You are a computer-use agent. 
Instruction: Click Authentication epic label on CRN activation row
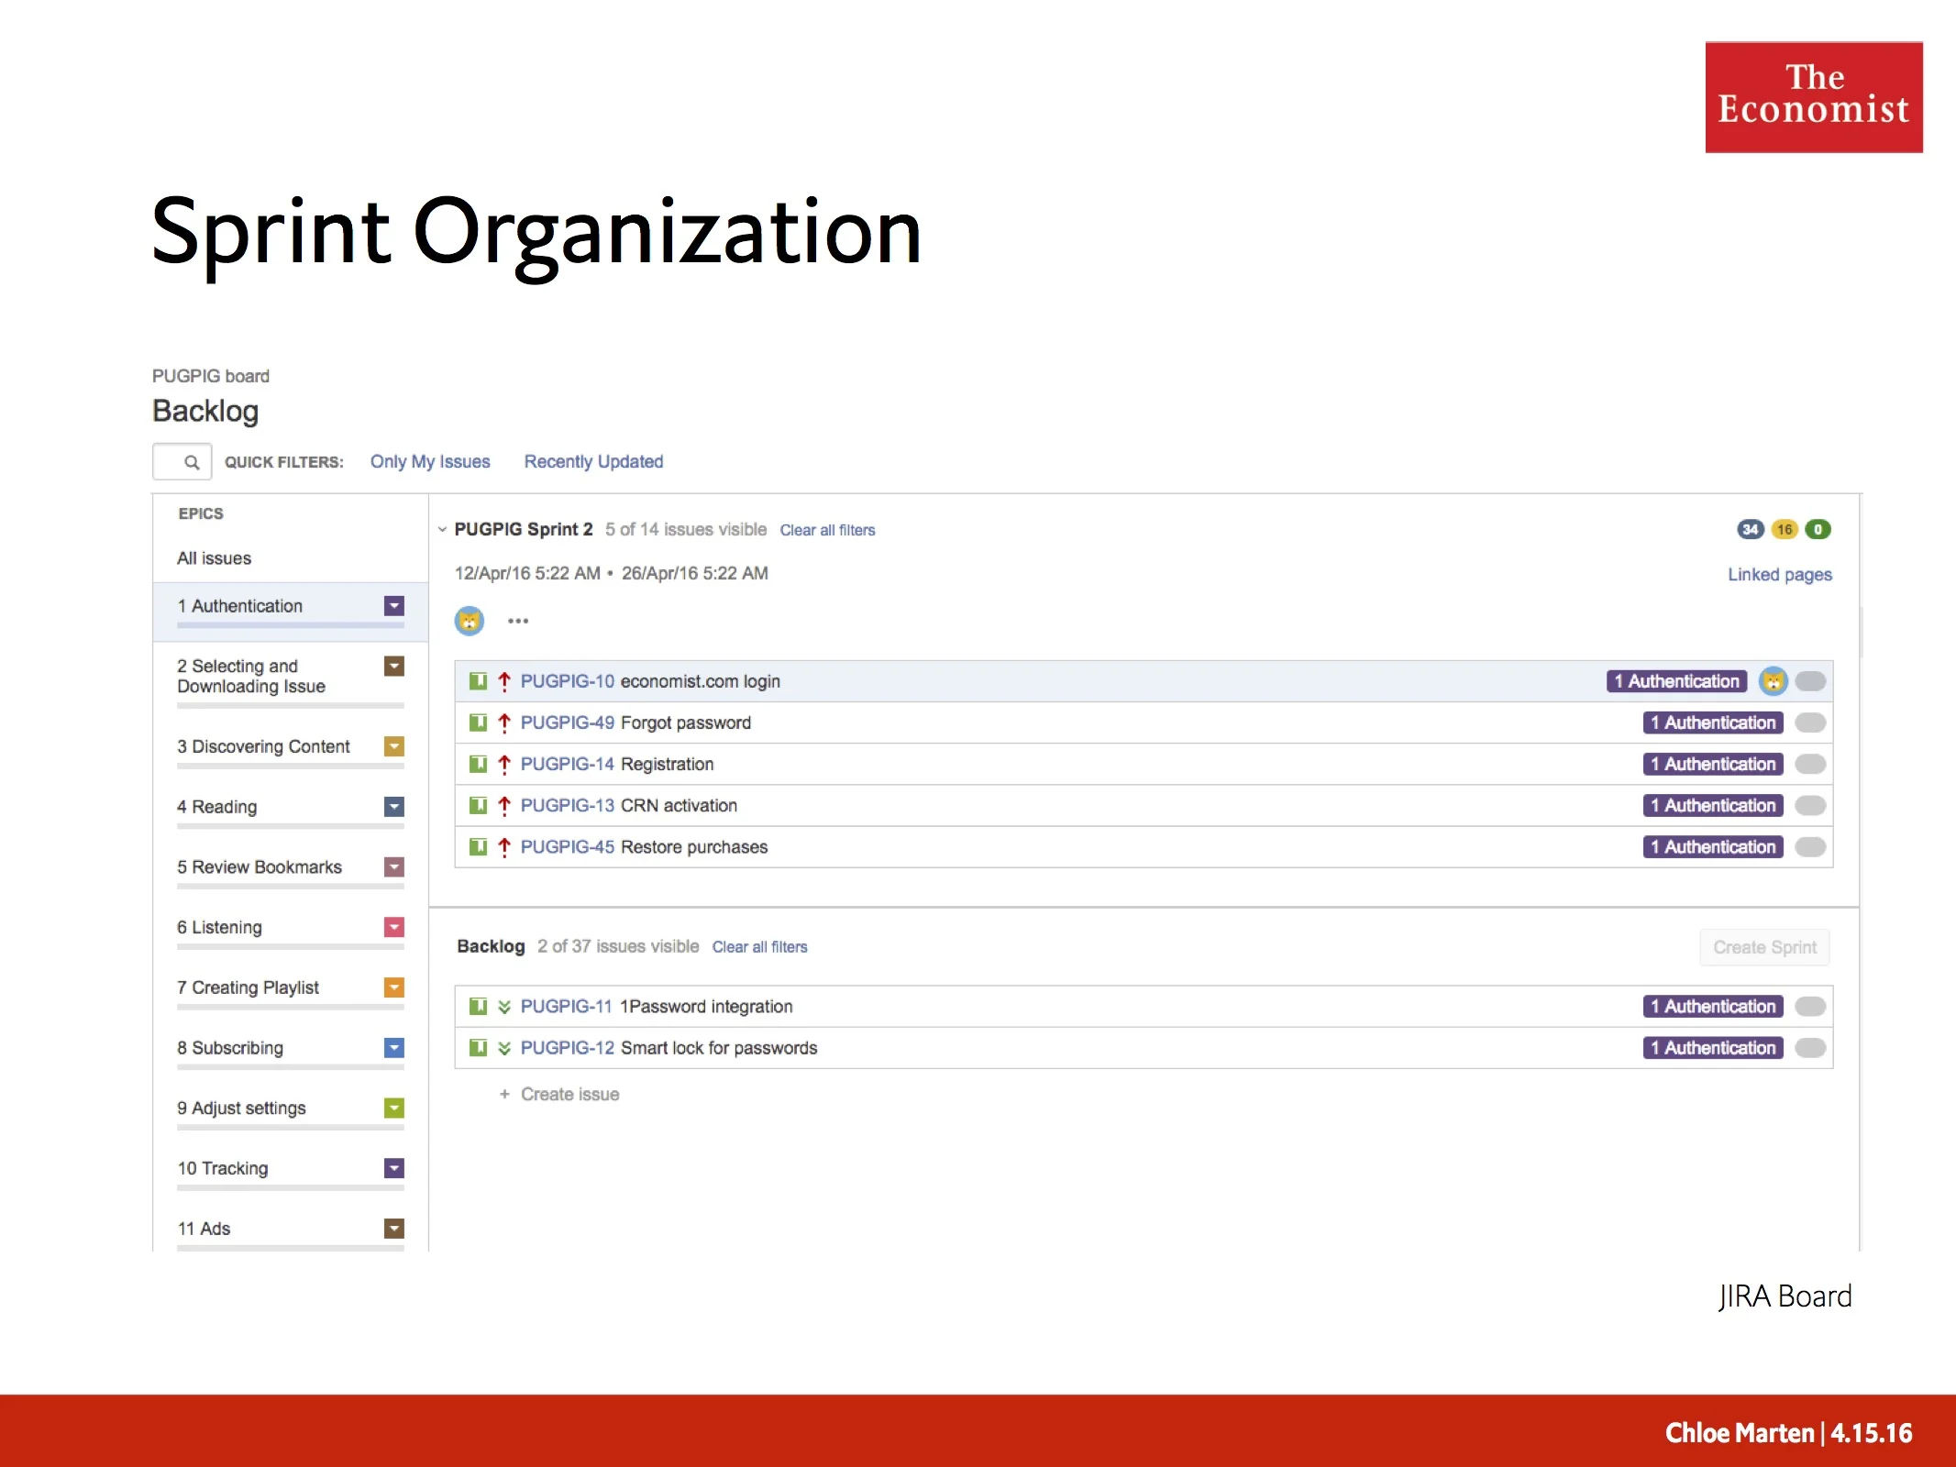pyautogui.click(x=1713, y=805)
